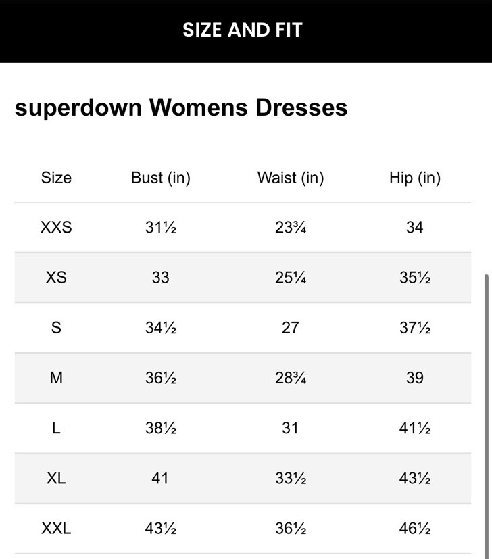Click the L size row label
This screenshot has width=492, height=559.
(56, 428)
